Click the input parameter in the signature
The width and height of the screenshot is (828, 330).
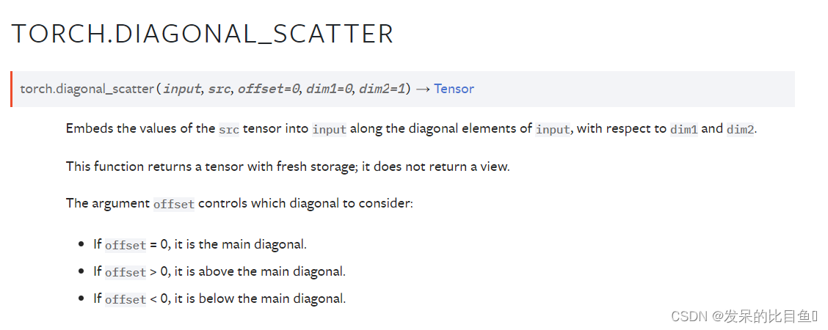click(182, 89)
